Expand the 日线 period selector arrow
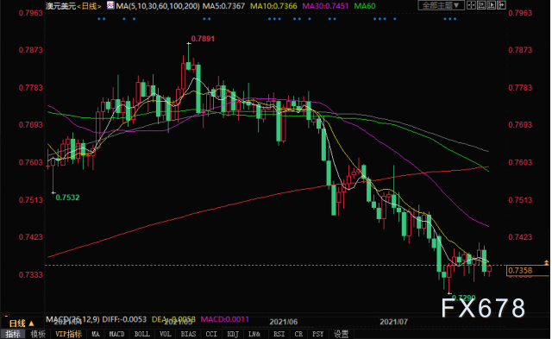This screenshot has width=552, height=339. pos(31,323)
